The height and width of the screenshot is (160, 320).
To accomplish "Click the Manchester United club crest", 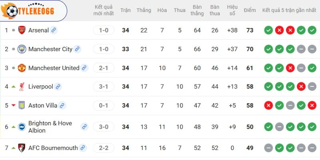I will (x=22, y=68).
